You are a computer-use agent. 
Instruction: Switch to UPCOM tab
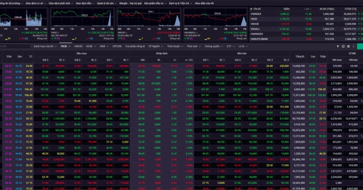coord(117,46)
